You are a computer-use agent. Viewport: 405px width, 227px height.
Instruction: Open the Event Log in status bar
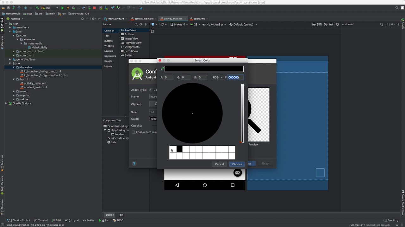(x=391, y=220)
